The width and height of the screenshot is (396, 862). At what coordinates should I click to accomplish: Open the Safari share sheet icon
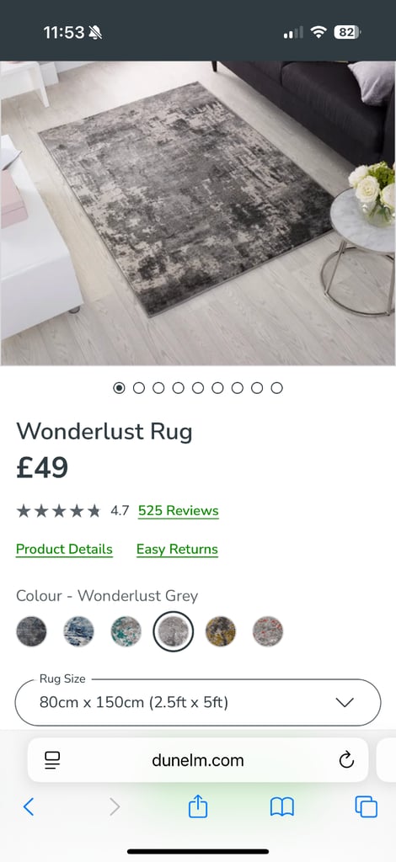198,806
